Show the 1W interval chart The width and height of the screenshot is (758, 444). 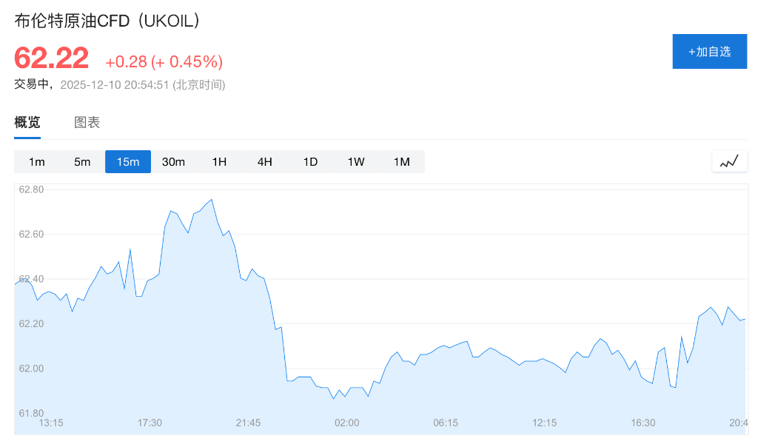point(356,162)
